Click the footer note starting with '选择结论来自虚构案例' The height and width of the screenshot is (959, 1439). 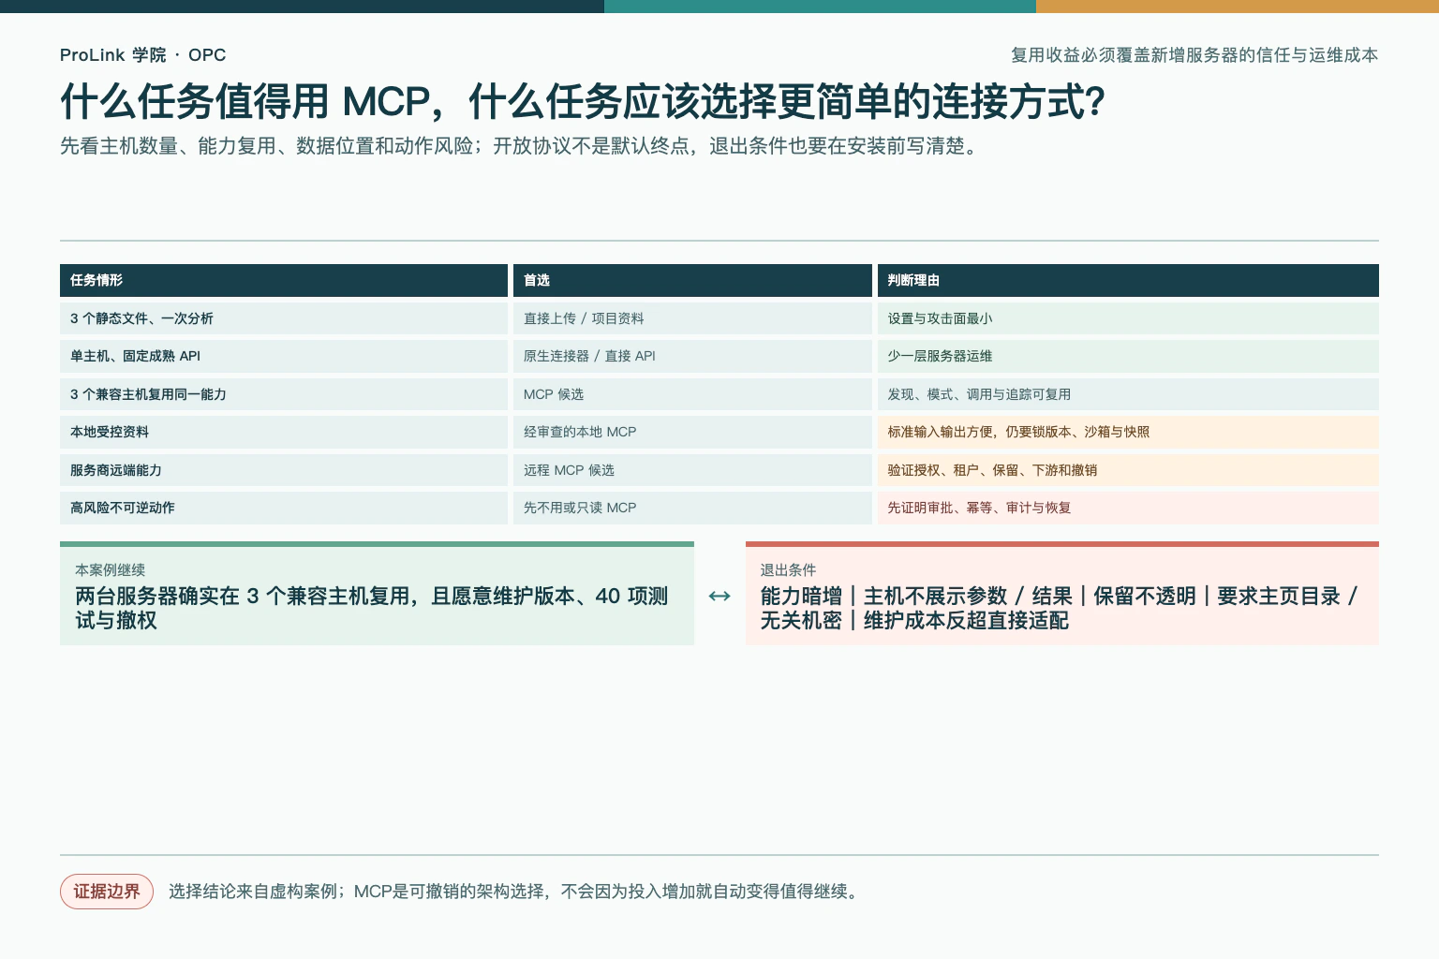tap(513, 892)
